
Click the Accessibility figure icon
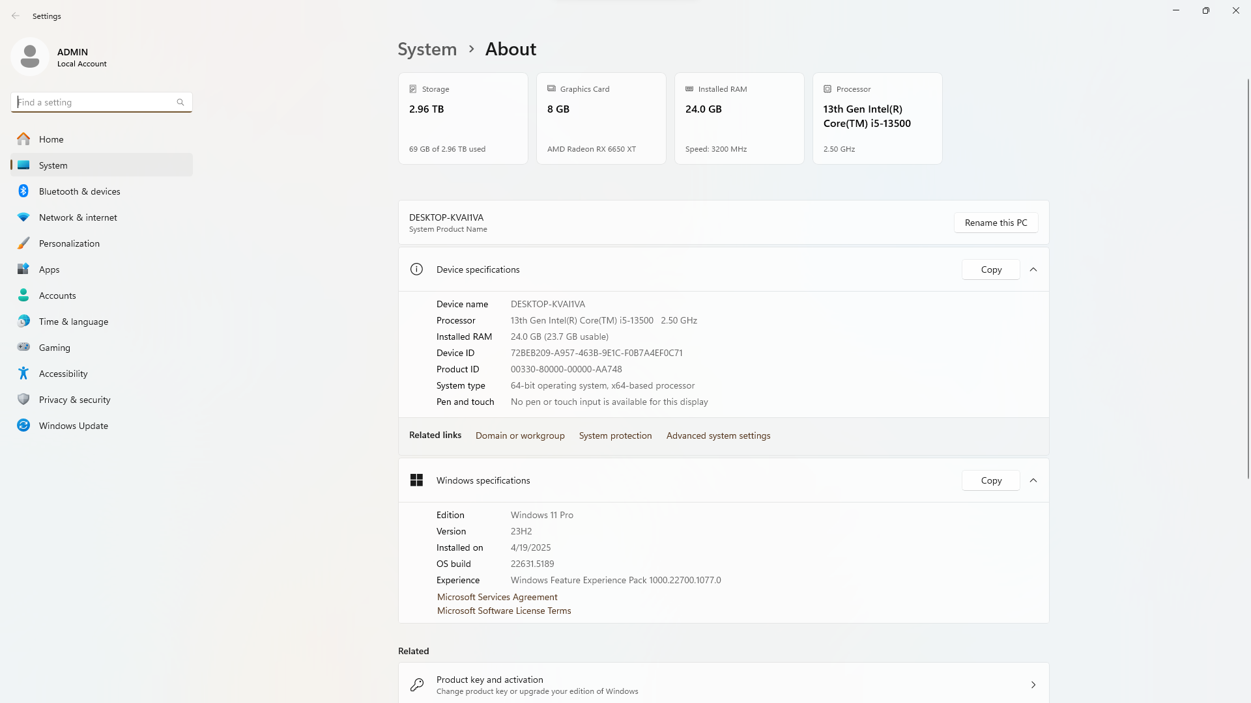(x=23, y=373)
